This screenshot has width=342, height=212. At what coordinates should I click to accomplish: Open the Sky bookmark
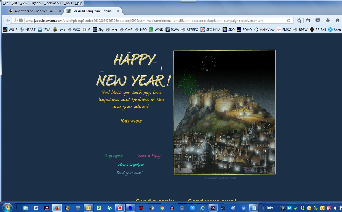tap(98, 30)
